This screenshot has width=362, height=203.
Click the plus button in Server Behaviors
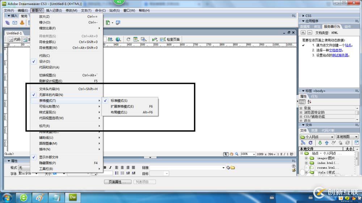[303, 33]
